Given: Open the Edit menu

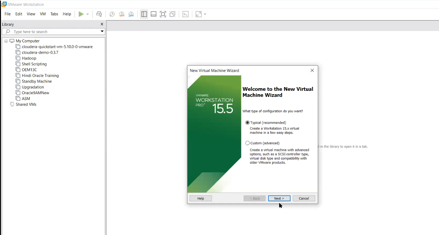Looking at the screenshot, I should click(19, 14).
